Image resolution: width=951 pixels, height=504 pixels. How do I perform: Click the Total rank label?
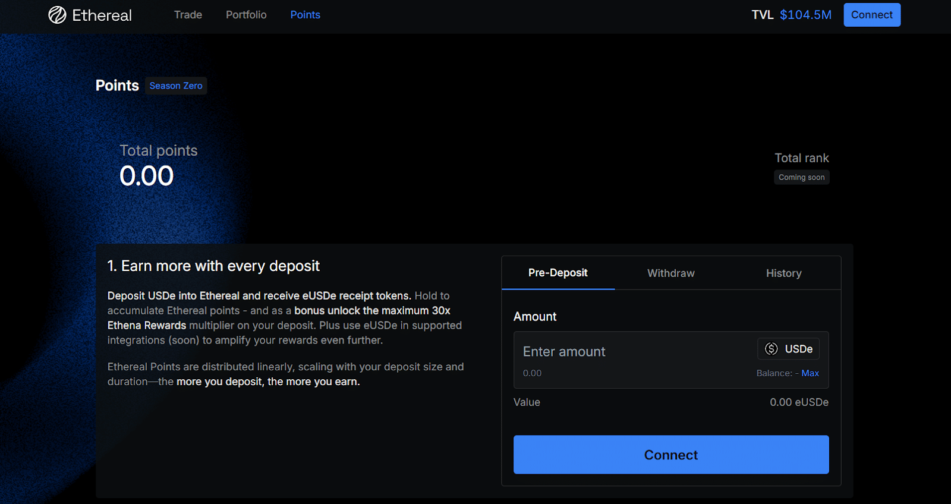pos(801,158)
